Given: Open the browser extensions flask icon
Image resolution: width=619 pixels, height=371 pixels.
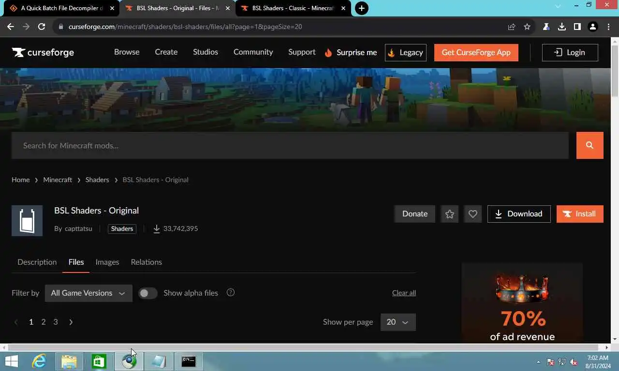Looking at the screenshot, I should click(546, 27).
